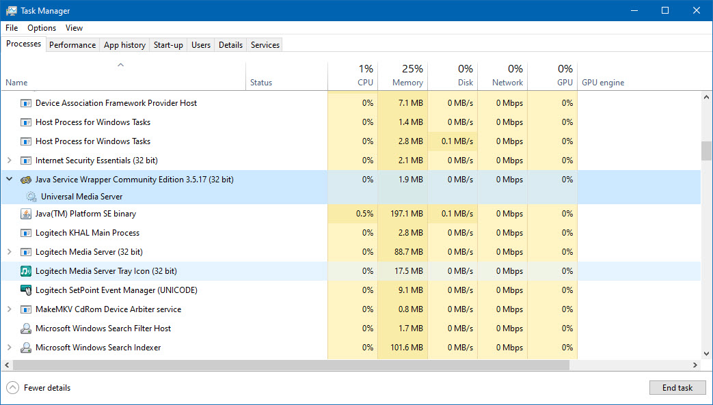The width and height of the screenshot is (713, 405).
Task: Switch to the Users tab
Action: click(x=200, y=45)
